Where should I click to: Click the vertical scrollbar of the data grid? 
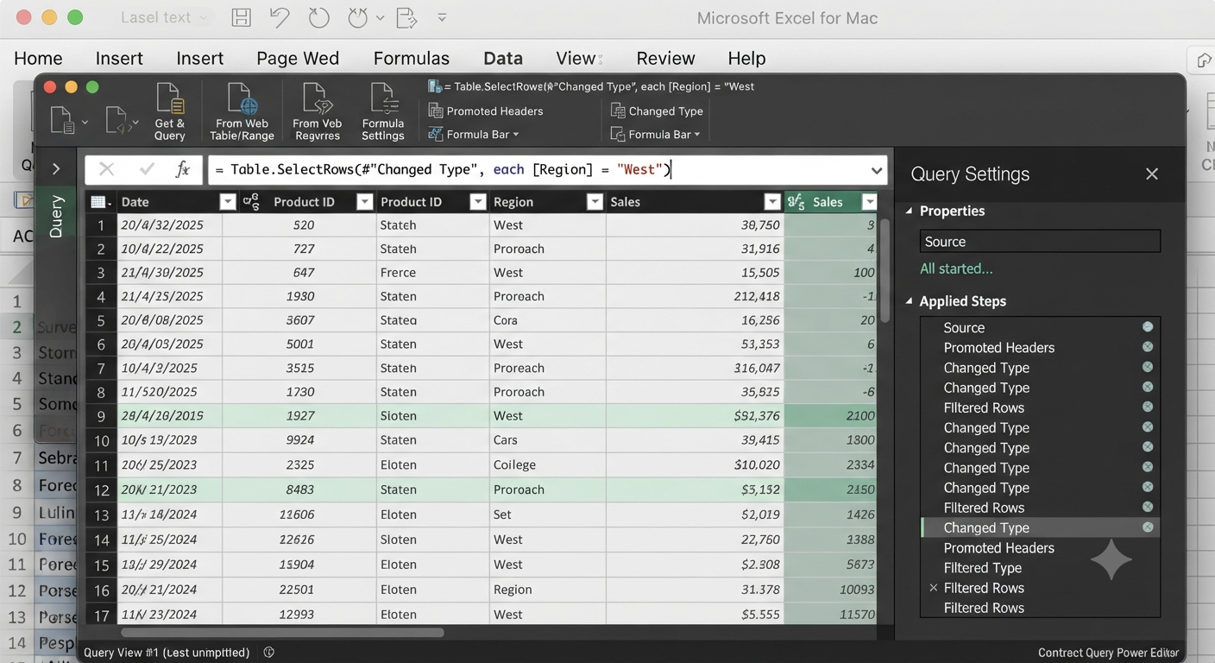(884, 272)
